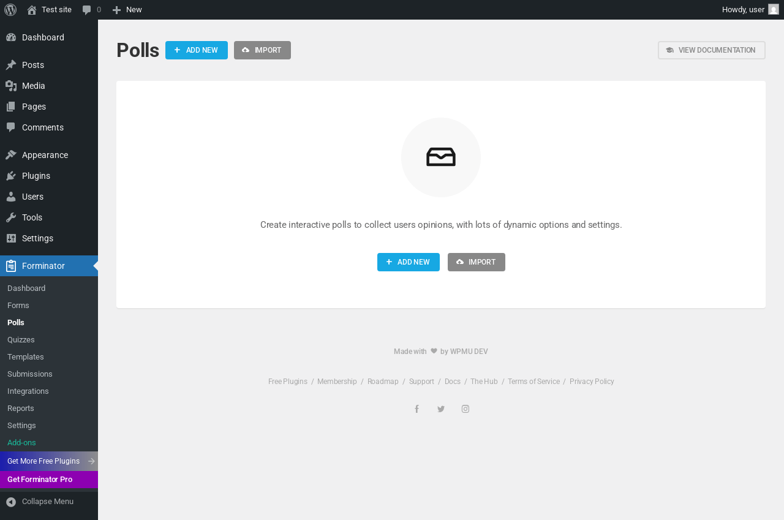Click the Comments speech bubble sidebar icon
Viewport: 784px width, 520px height.
coord(11,127)
